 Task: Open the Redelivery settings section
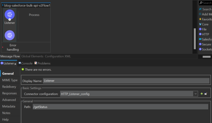click(x=9, y=87)
